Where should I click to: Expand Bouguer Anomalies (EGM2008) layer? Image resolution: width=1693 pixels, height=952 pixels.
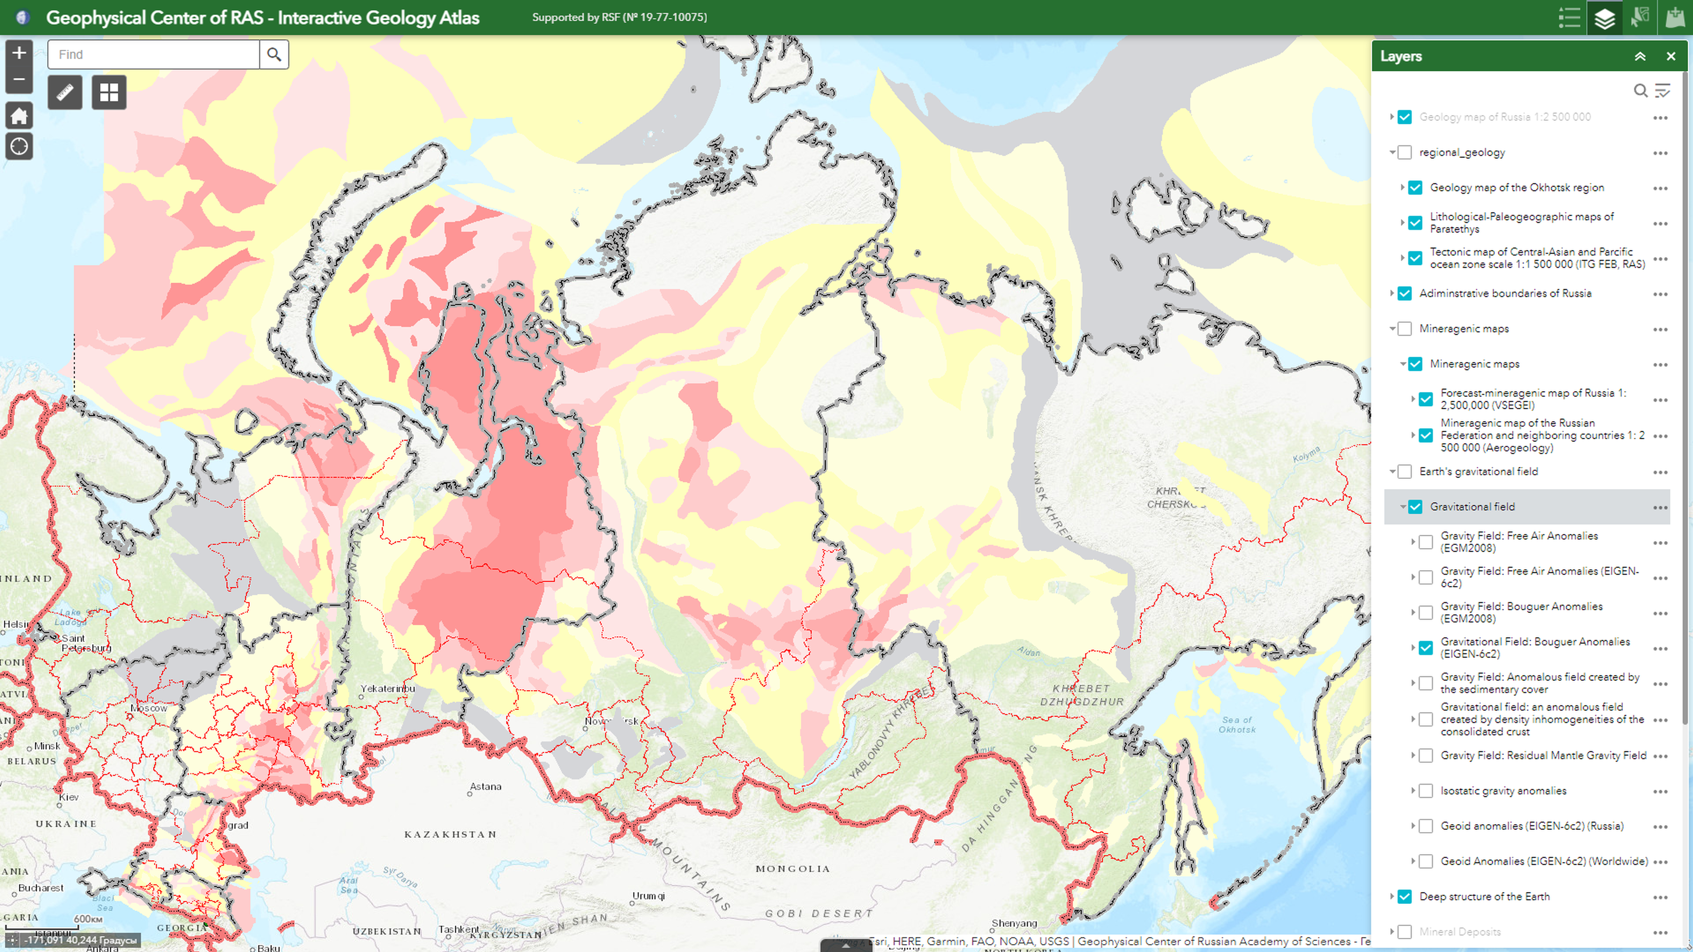pos(1412,612)
